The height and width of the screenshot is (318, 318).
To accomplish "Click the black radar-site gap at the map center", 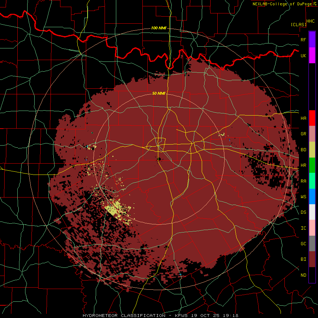I will 159,159.
